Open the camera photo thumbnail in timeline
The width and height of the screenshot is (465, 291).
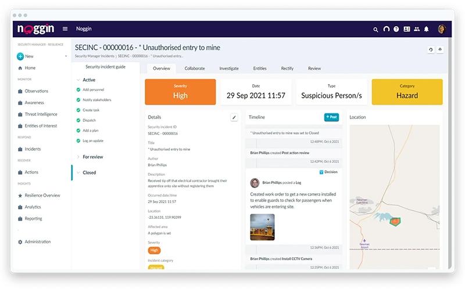click(262, 227)
